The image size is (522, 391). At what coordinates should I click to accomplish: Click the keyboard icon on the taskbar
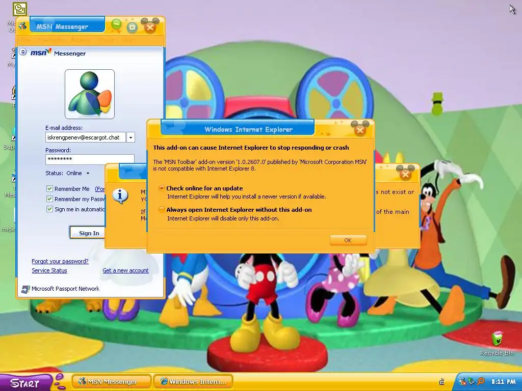pyautogui.click(x=442, y=382)
